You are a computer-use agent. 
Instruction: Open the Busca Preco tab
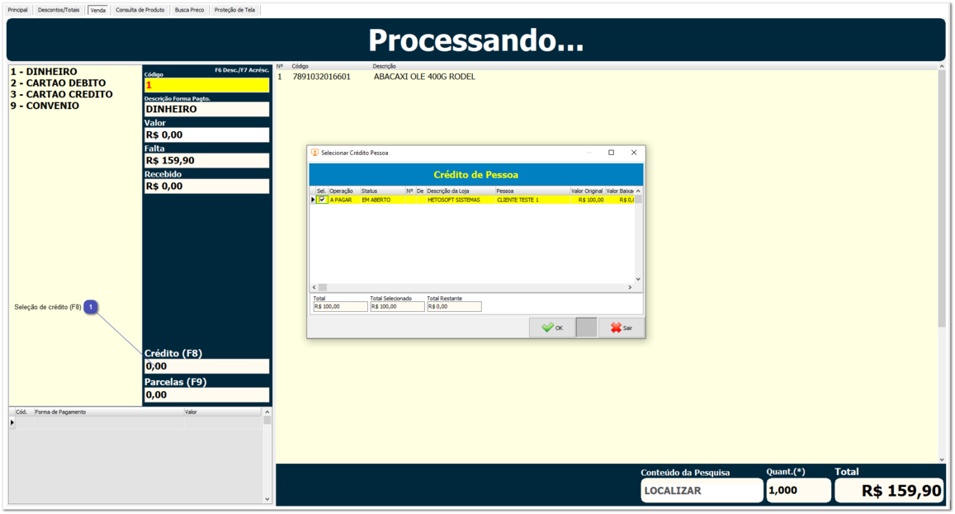pos(189,10)
